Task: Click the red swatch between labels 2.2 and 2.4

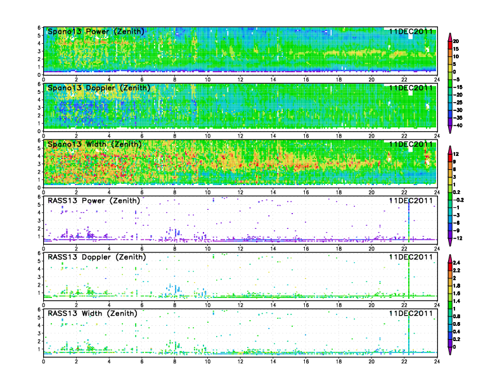Action: coord(450,266)
